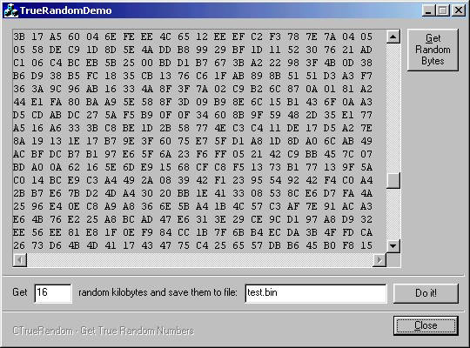Click the vertical scrollbar track below the thumb
This screenshot has width=470, height=348.
pyautogui.click(x=393, y=214)
